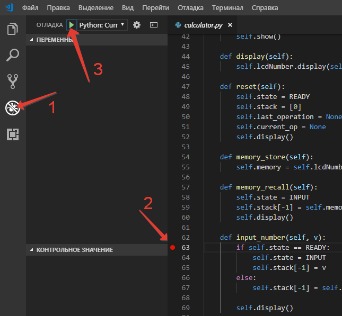Click line number 62
The image size is (342, 316).
[186, 237]
